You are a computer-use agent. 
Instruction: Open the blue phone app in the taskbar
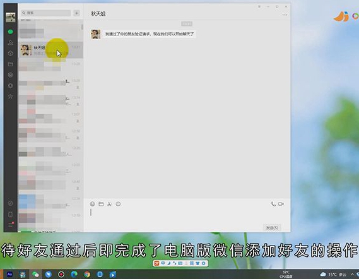pos(100,274)
